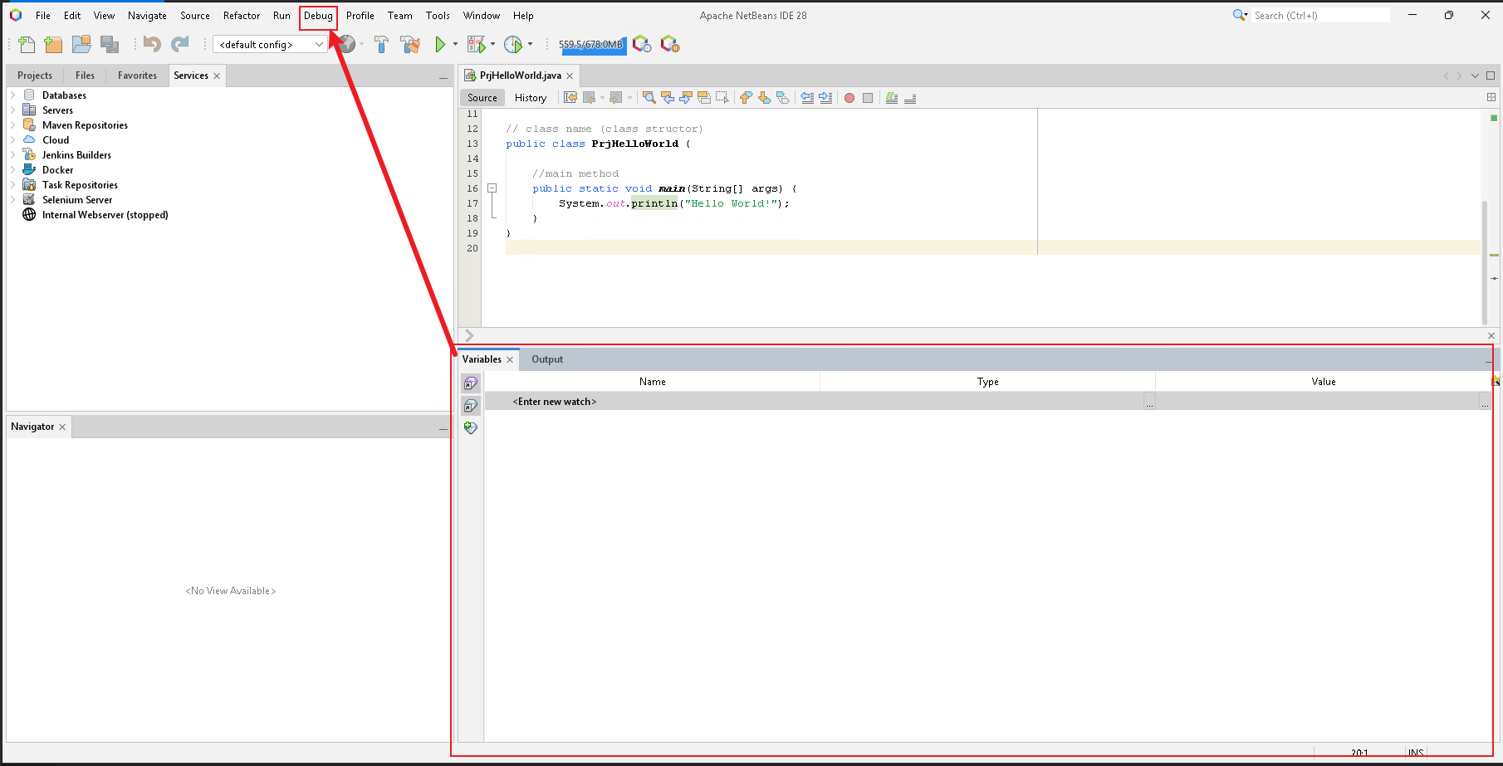The height and width of the screenshot is (766, 1503).
Task: Stop Macro Recording square icon
Action: (868, 98)
